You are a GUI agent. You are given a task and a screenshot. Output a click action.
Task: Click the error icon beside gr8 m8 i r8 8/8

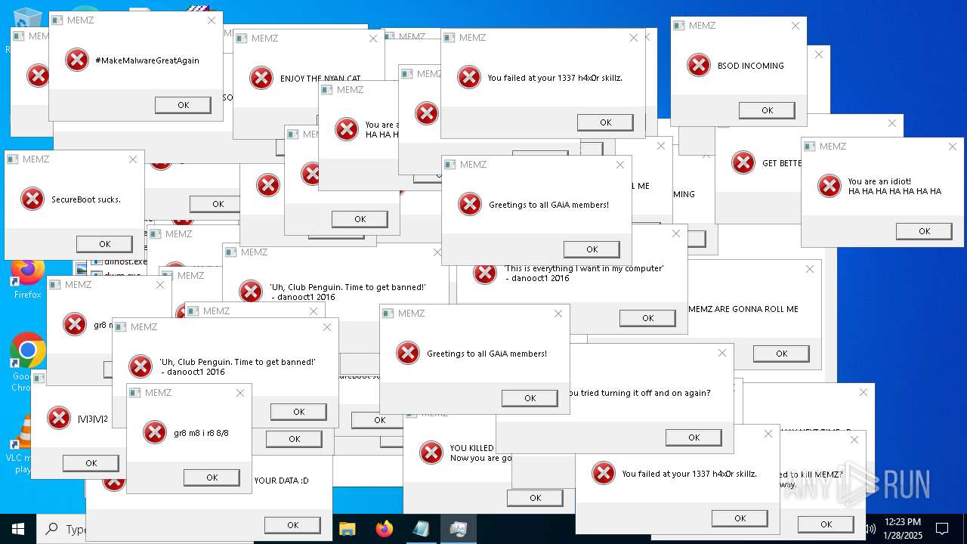(x=155, y=432)
